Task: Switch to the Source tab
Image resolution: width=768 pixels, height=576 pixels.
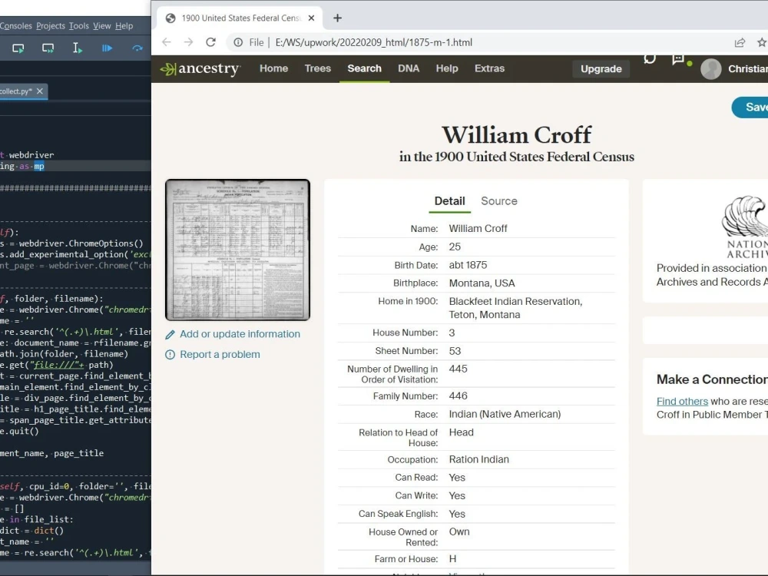Action: click(x=499, y=200)
